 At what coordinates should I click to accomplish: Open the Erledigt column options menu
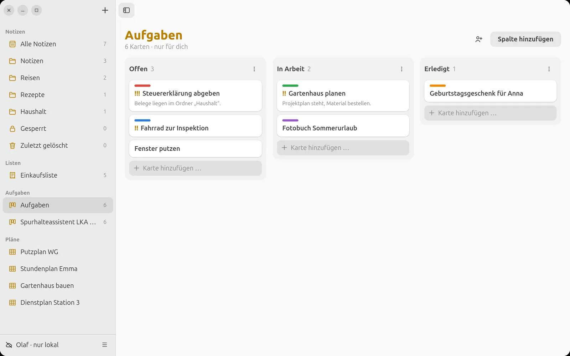(549, 69)
